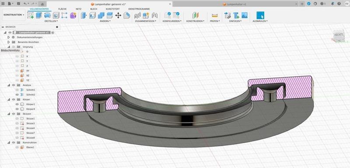Toggle visibility eye of Skizze7
350x168 pixels.
click(17, 133)
